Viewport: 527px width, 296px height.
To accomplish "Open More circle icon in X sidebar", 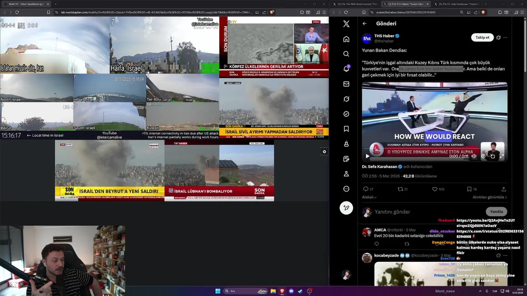I will tap(346, 189).
